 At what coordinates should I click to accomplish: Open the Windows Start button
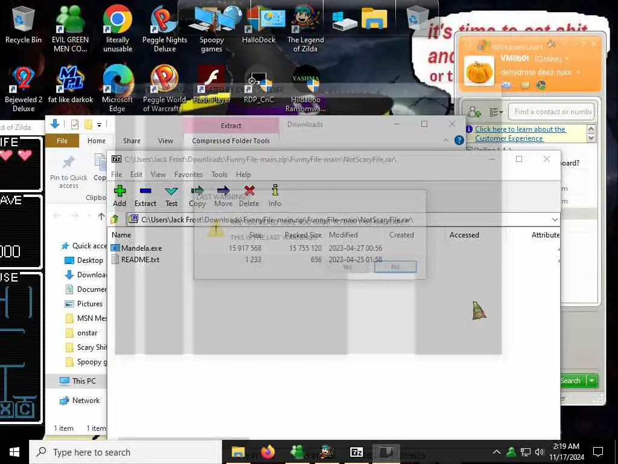coord(14,452)
